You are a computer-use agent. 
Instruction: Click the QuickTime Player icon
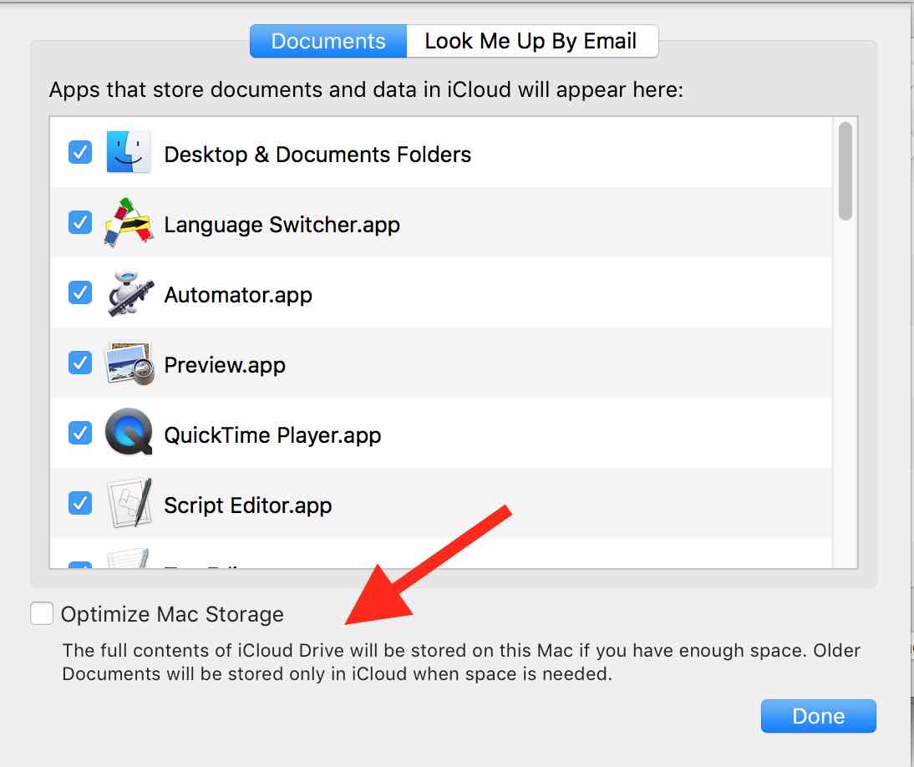click(129, 434)
